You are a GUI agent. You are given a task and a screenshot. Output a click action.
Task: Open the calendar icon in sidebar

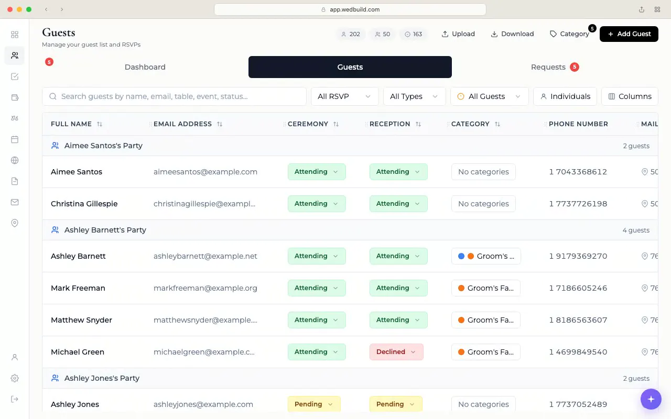15,139
